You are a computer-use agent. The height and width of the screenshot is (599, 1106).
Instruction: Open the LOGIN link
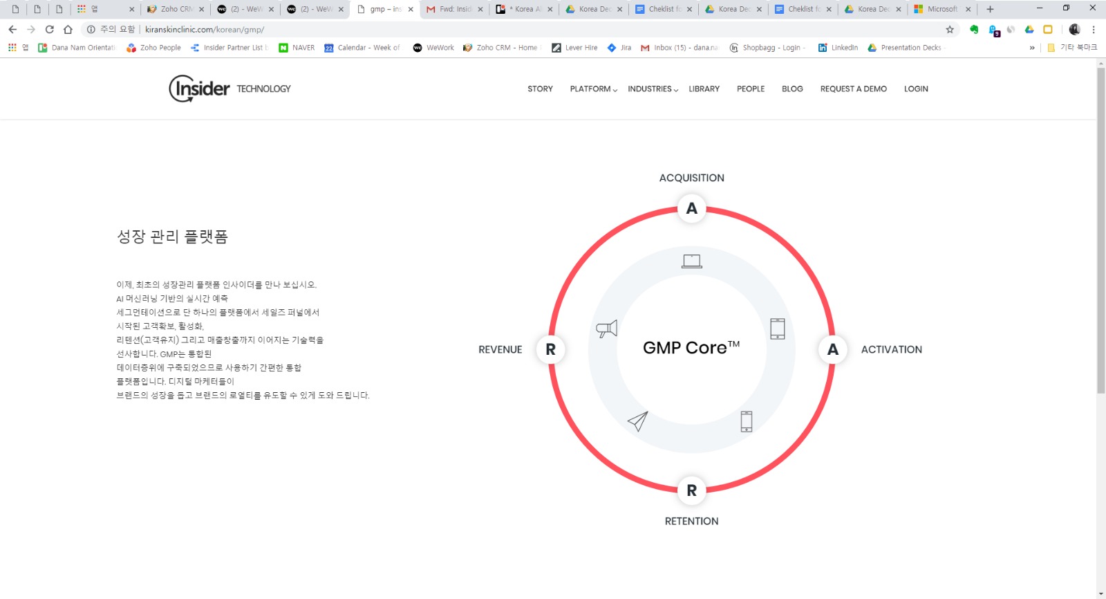916,89
